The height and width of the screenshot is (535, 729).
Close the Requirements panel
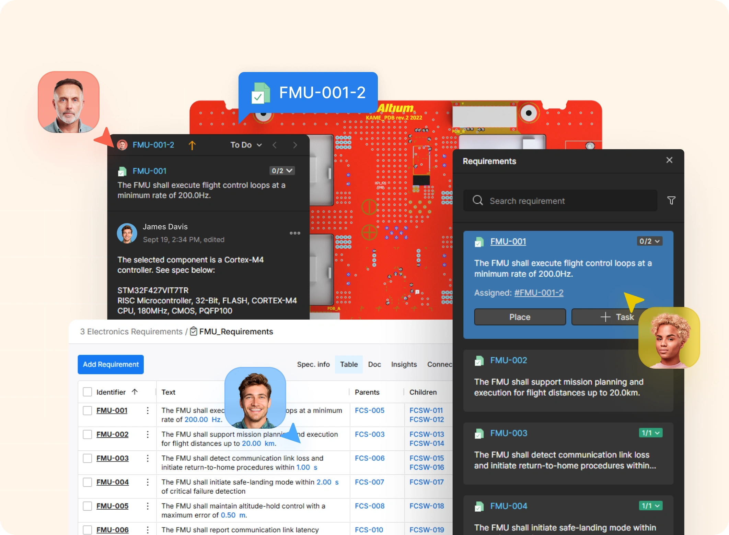point(669,160)
